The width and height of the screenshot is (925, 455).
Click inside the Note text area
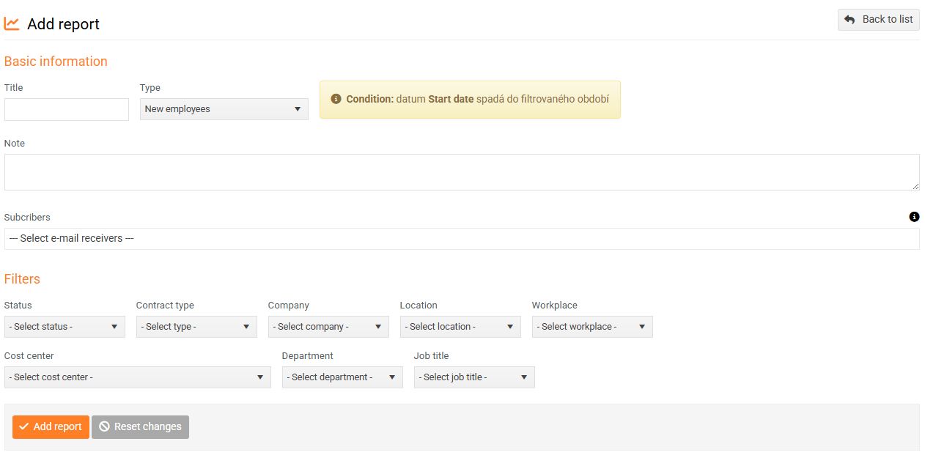tap(462, 172)
